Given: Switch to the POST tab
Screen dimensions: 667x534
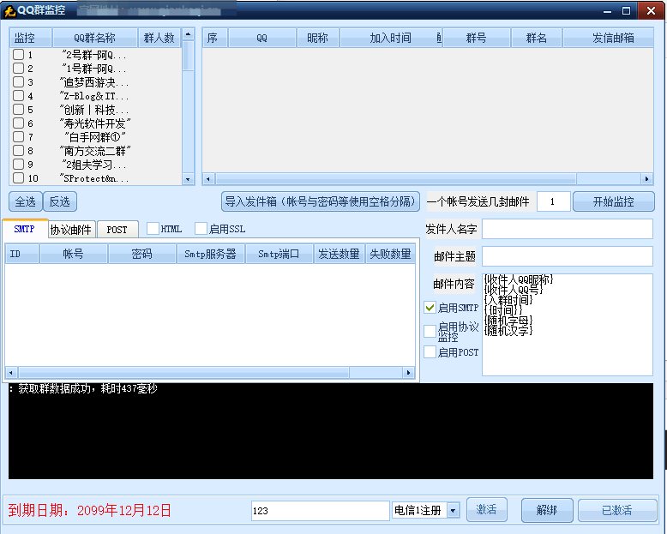Looking at the screenshot, I should pyautogui.click(x=117, y=230).
